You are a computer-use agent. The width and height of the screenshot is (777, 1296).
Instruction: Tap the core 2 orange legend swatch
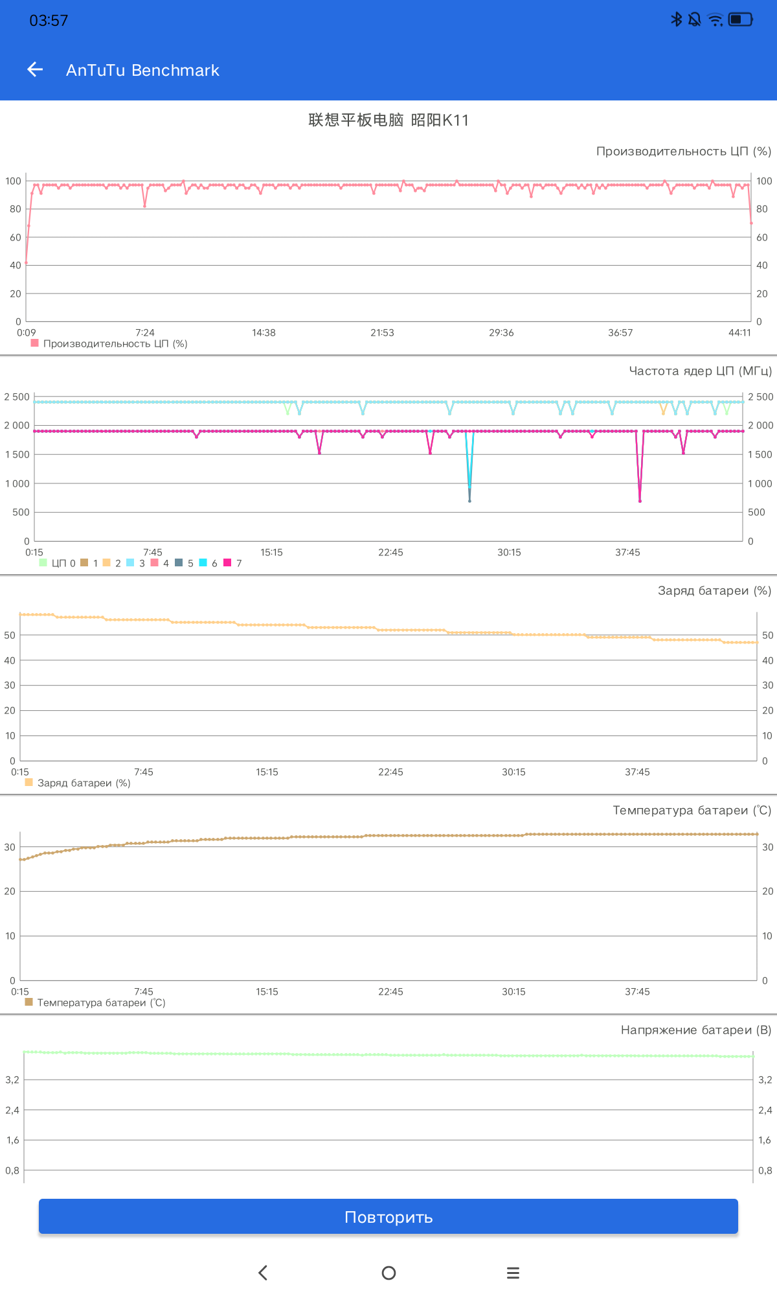click(107, 562)
